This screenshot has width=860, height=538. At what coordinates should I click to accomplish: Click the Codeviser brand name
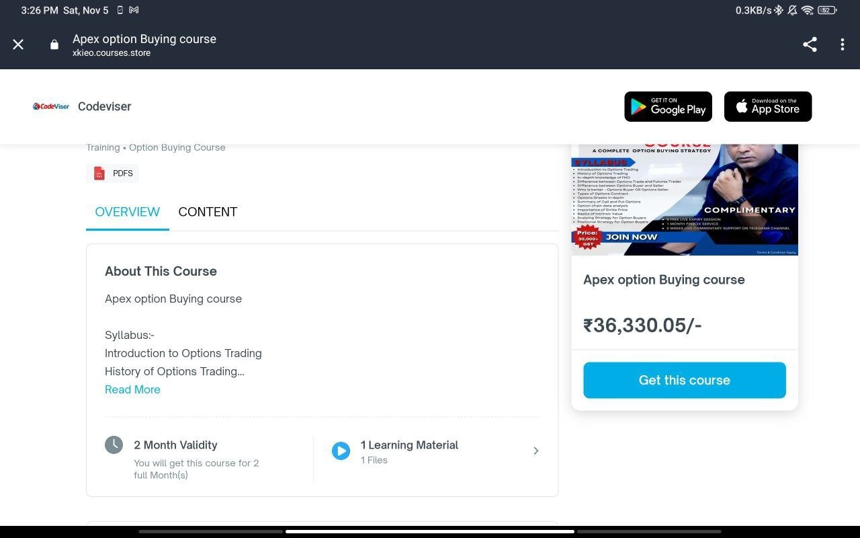coord(105,106)
